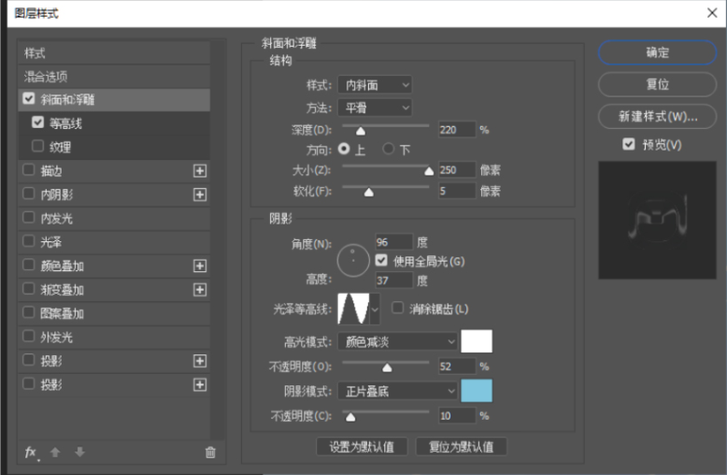
Task: Move effect up with the up arrow icon
Action: pyautogui.click(x=55, y=453)
